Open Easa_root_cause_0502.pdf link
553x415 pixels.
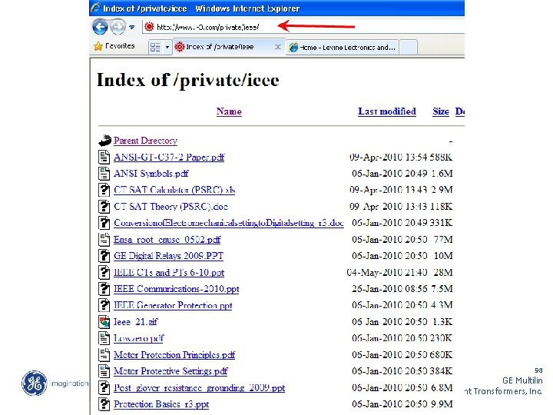167,240
